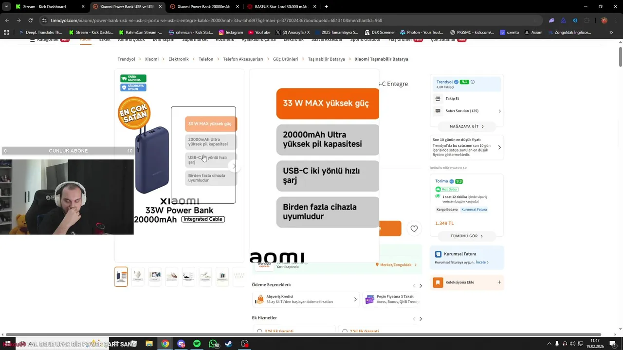Click MAĞAZAYA GİT button
Image resolution: width=623 pixels, height=350 pixels.
(x=467, y=126)
